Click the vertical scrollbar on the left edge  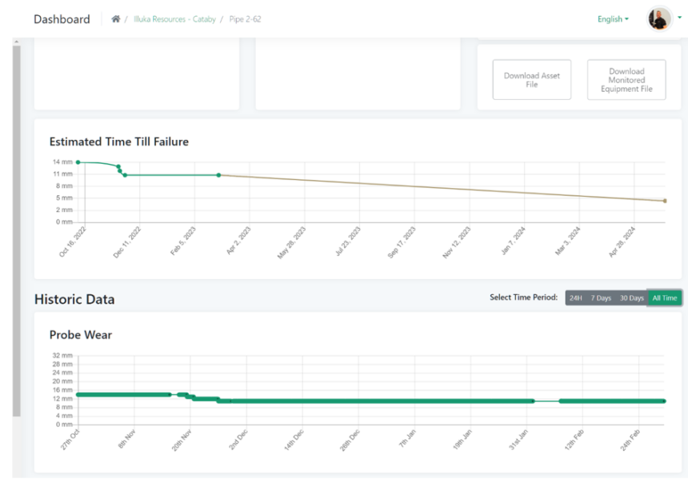point(16,232)
